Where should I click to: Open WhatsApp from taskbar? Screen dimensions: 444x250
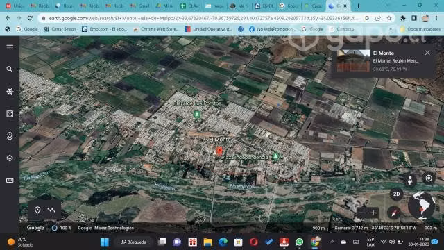point(299,242)
